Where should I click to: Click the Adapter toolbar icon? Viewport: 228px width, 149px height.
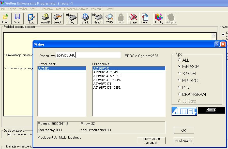(171, 18)
